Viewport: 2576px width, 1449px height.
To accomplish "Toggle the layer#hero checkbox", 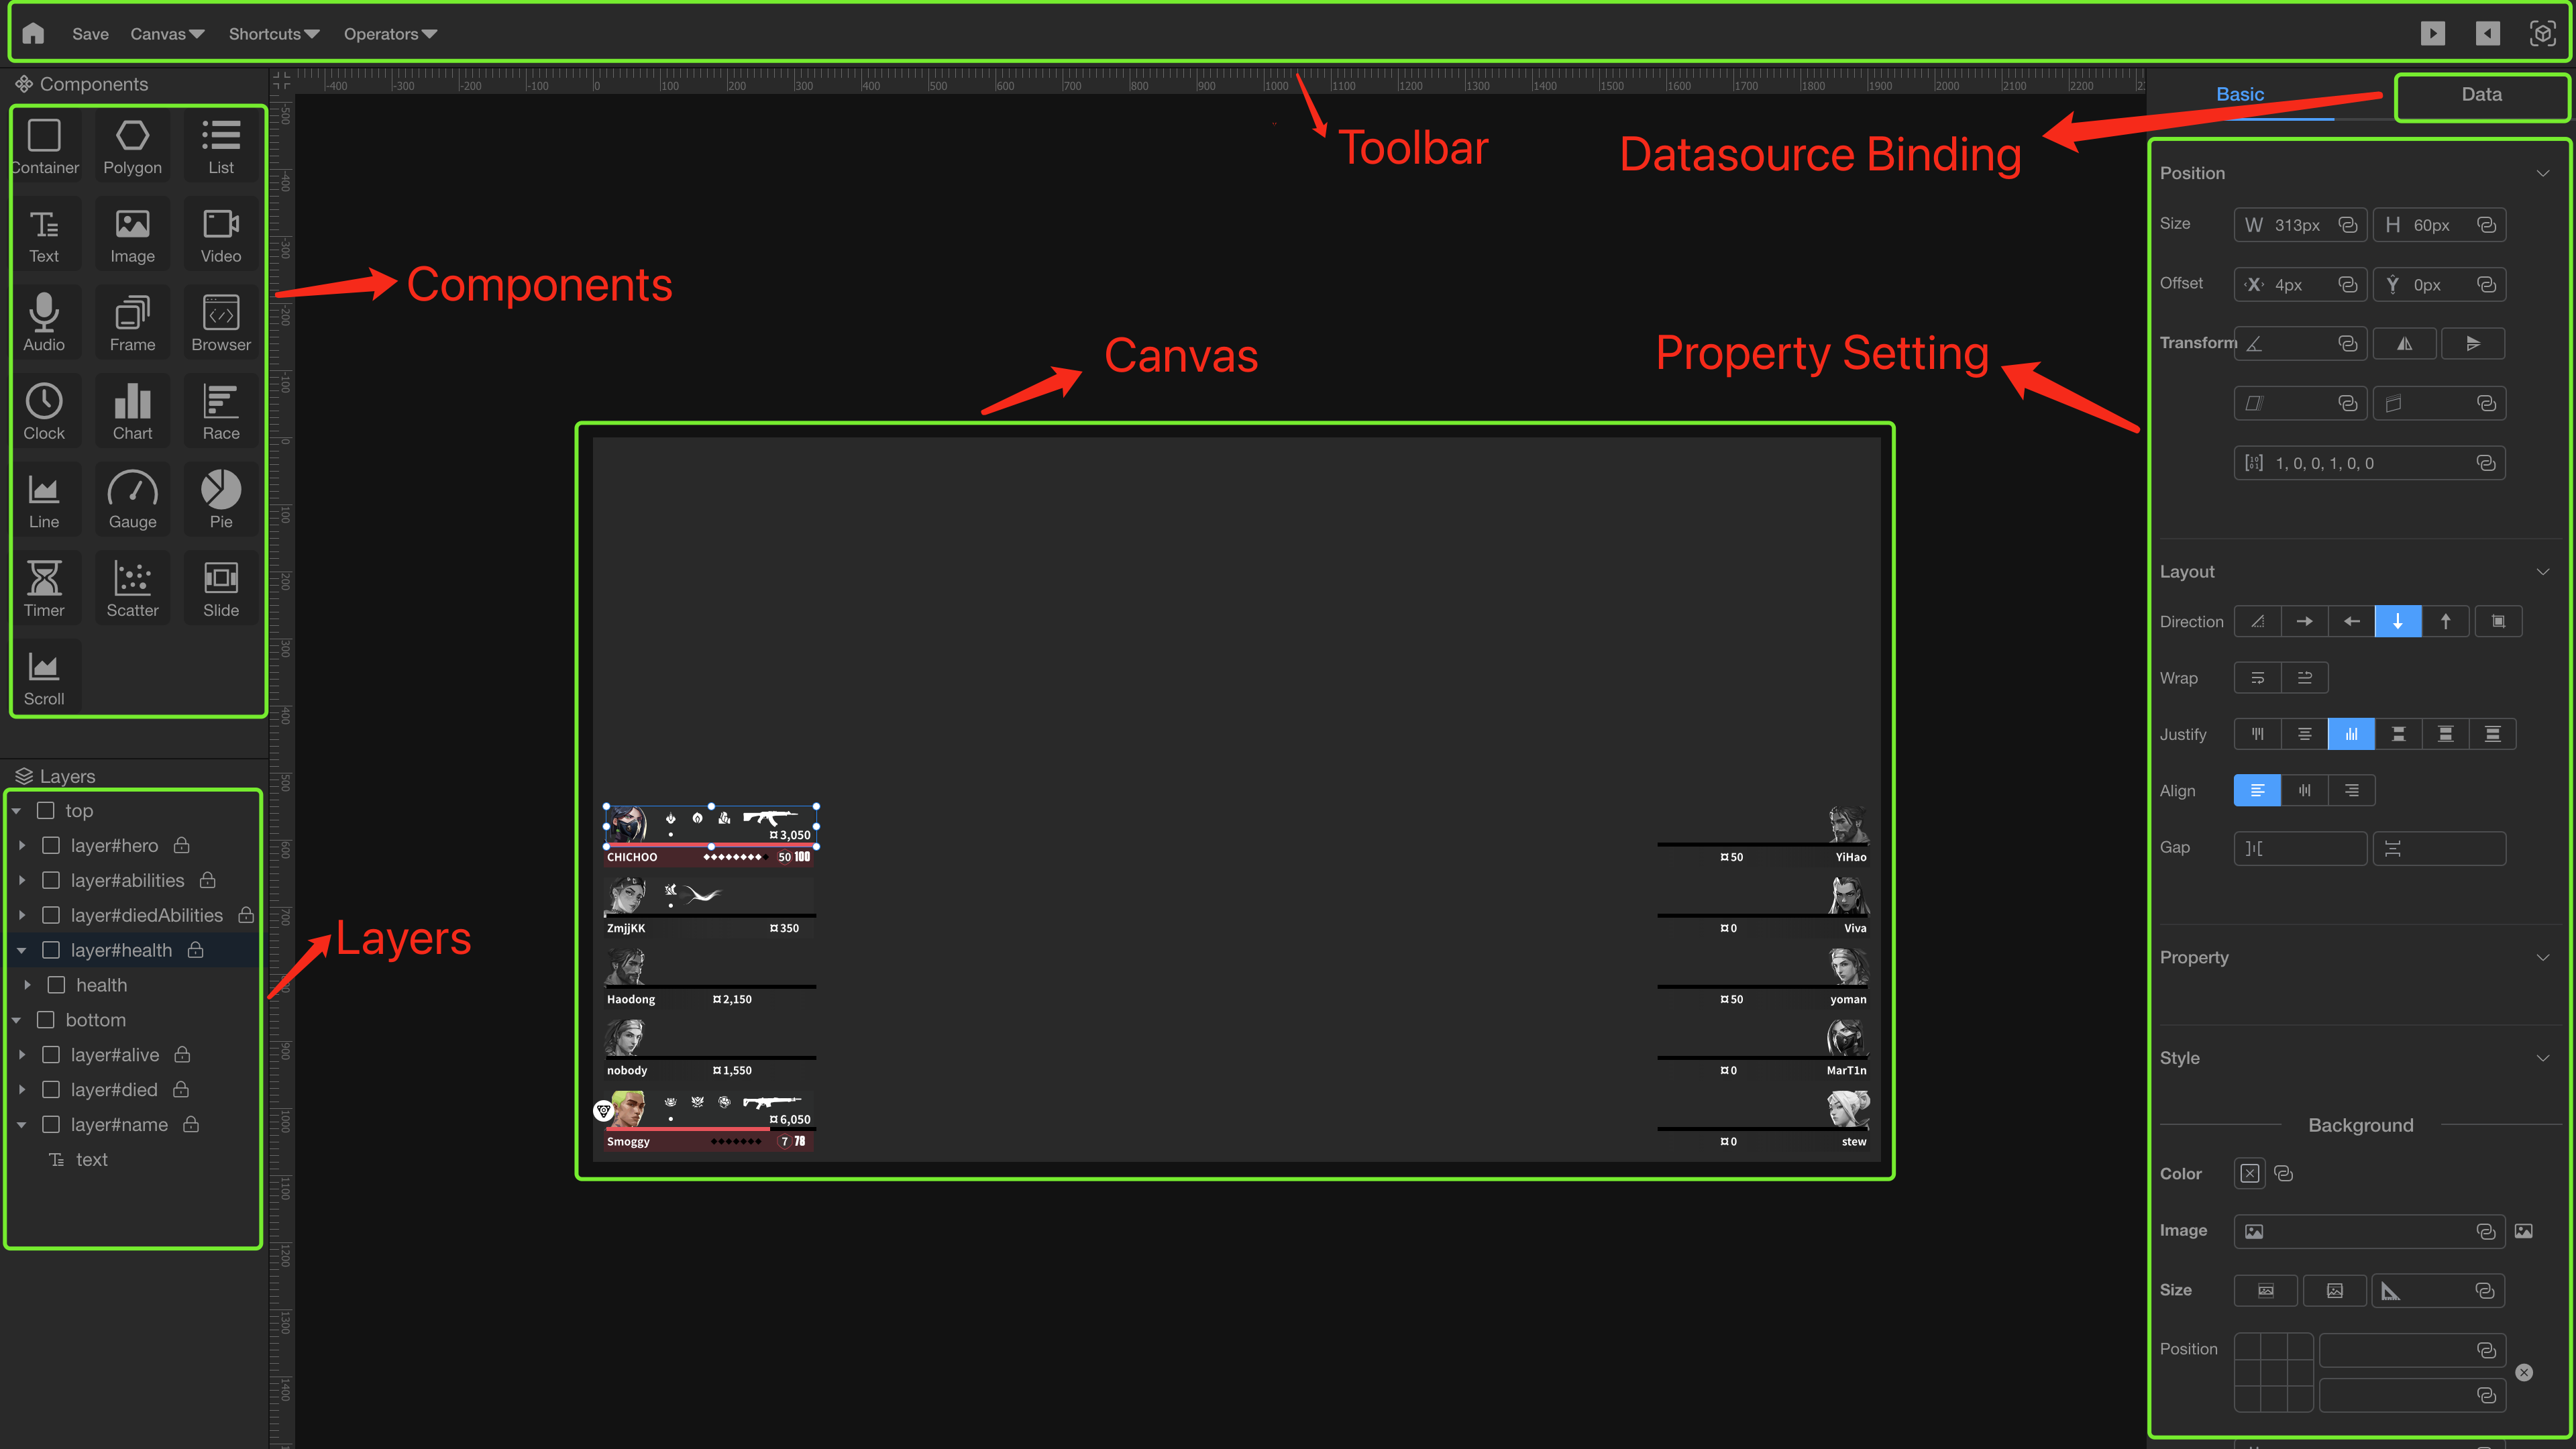I will 51,846.
